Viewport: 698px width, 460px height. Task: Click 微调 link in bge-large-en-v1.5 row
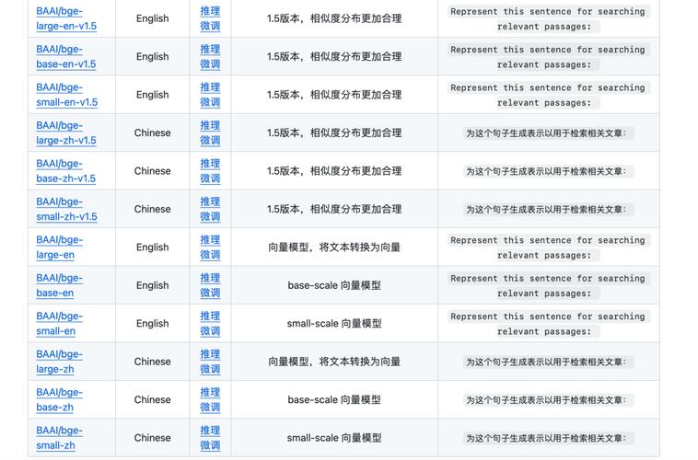coord(210,27)
